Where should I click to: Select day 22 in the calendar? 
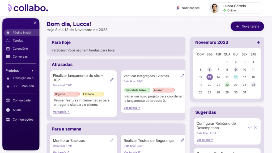227,85
